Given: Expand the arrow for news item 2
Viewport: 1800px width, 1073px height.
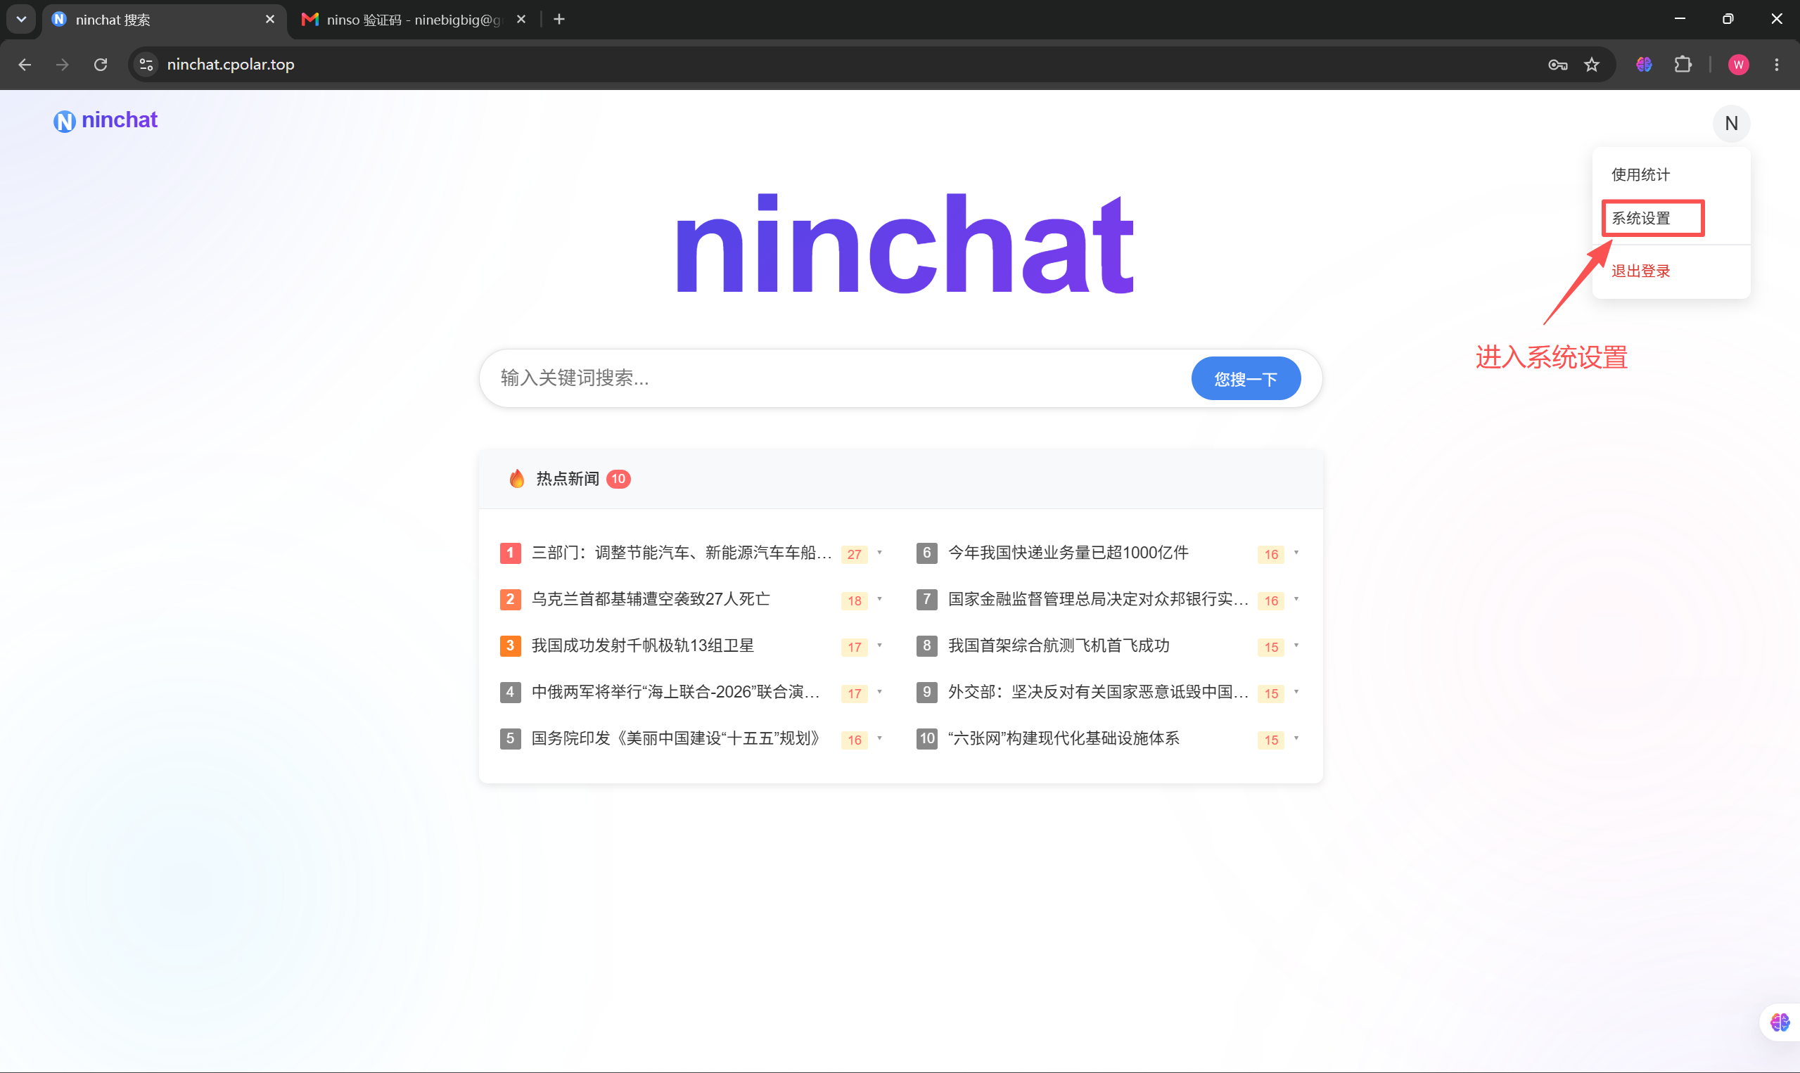Looking at the screenshot, I should (879, 598).
